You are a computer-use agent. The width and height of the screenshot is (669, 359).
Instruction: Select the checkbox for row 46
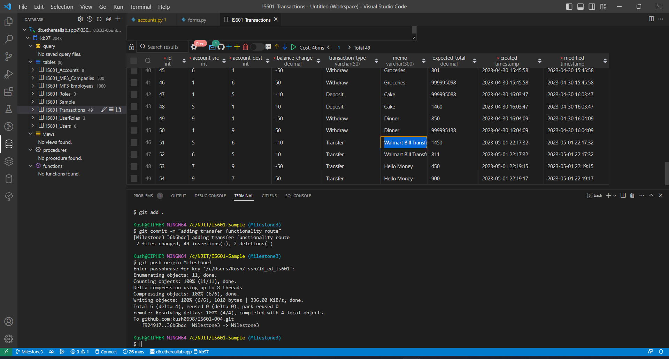[134, 142]
